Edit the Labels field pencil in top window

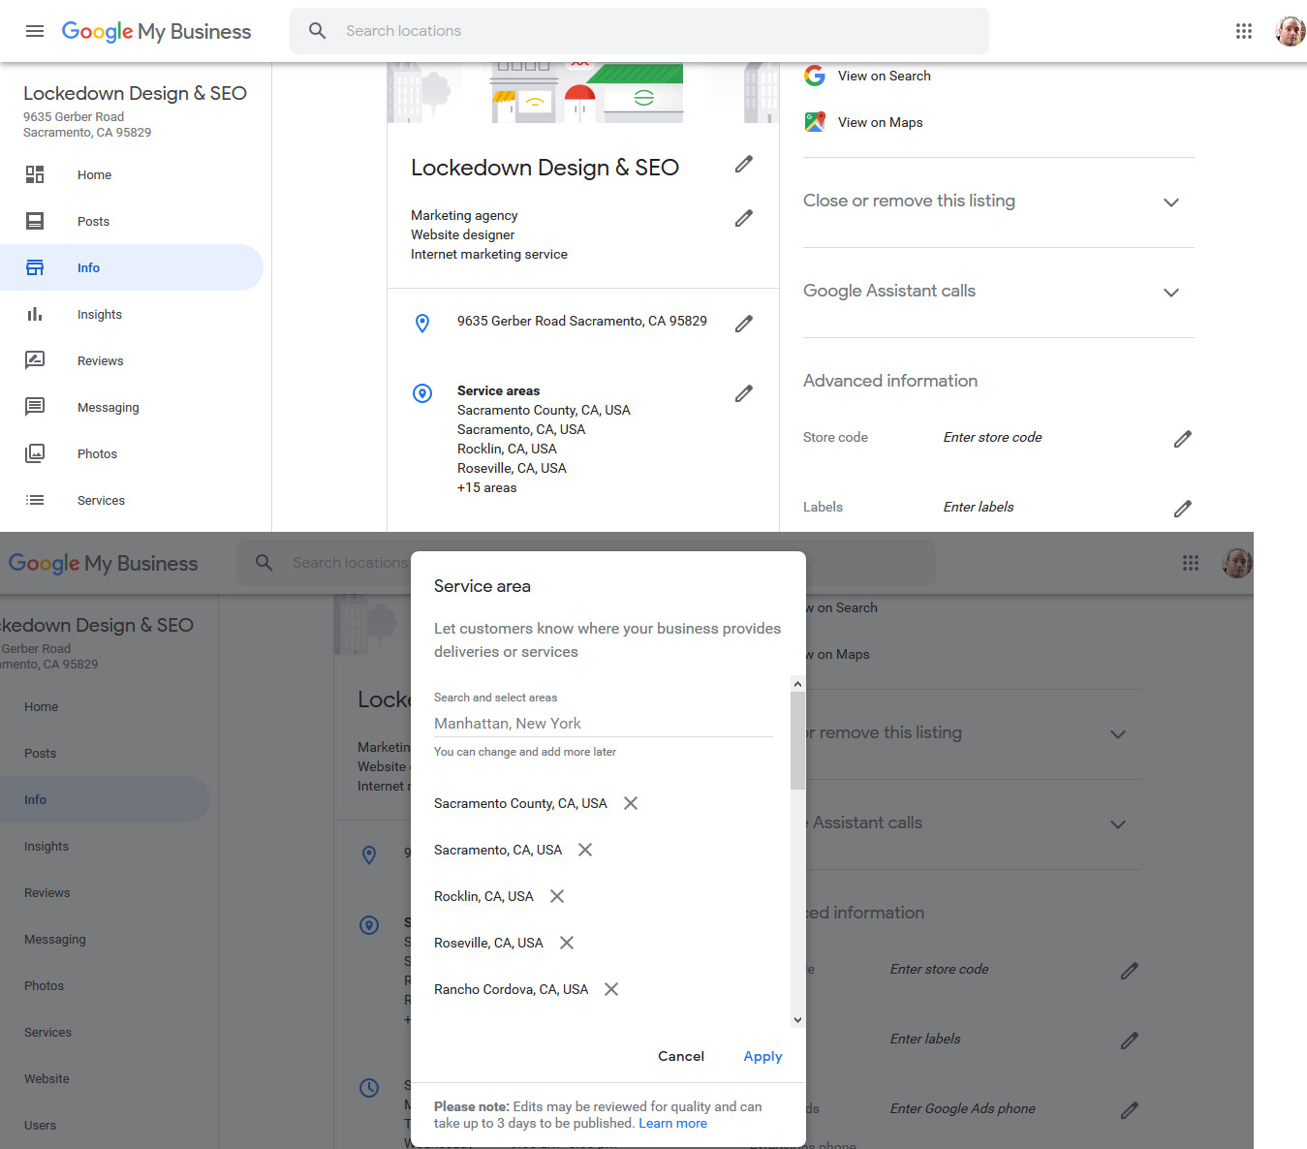tap(1183, 509)
